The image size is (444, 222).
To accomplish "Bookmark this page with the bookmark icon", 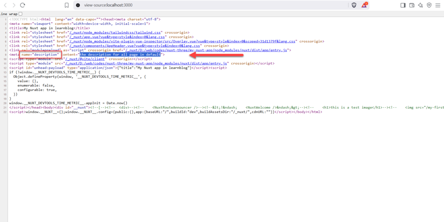I will (67, 5).
